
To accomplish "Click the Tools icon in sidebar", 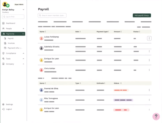I will 3,58.
